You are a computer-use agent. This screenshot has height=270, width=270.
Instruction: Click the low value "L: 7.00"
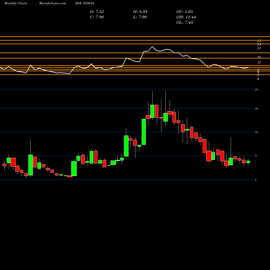click(140, 17)
